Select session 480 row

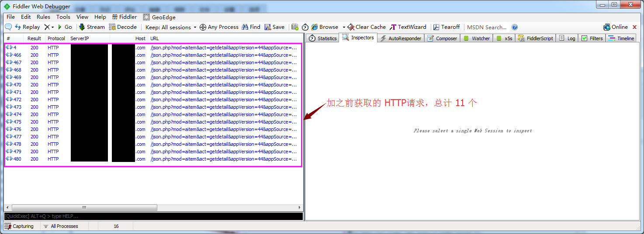tap(153, 159)
